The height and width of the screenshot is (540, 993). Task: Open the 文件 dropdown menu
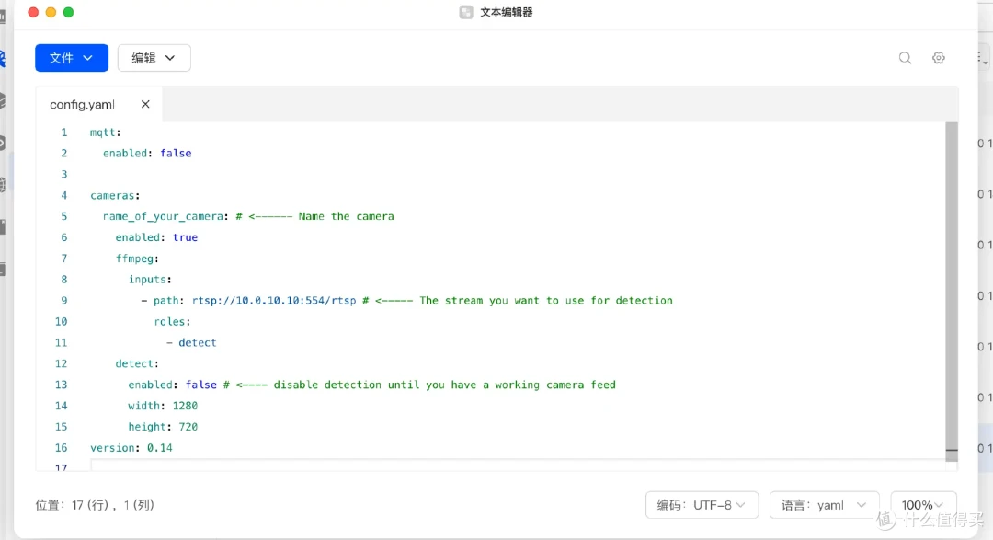[72, 58]
